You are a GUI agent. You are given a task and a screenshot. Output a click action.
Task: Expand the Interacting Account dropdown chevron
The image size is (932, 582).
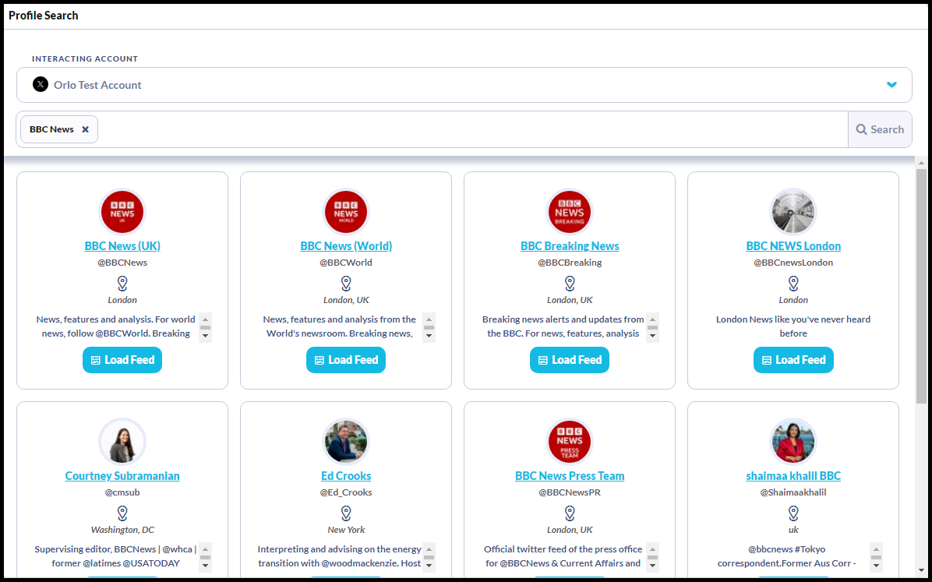pyautogui.click(x=891, y=84)
